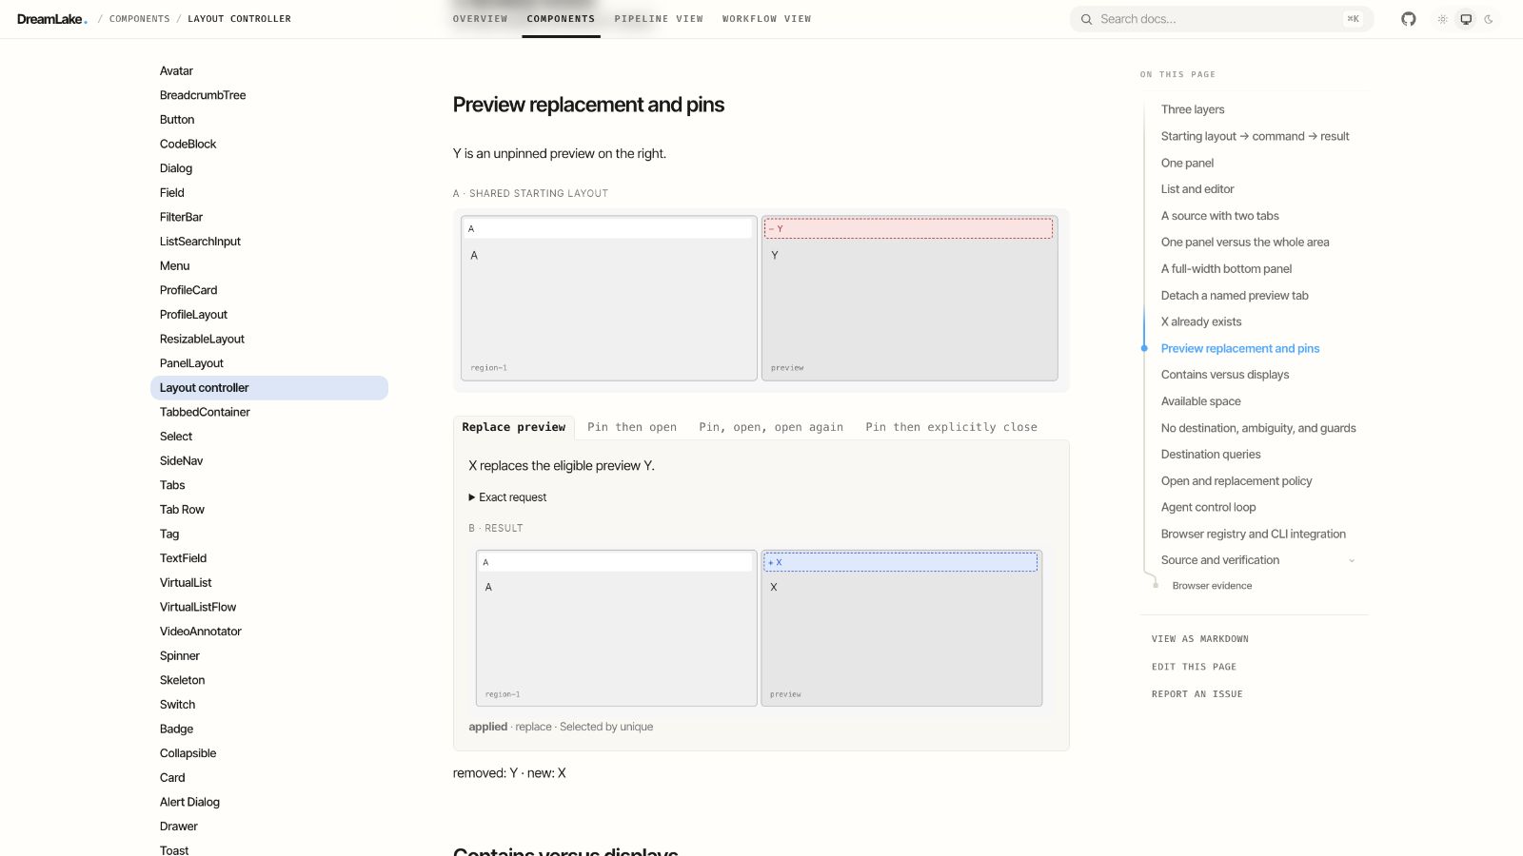Open Pin then explicitly close tab
Screen dimensions: 1523x856
point(951,427)
